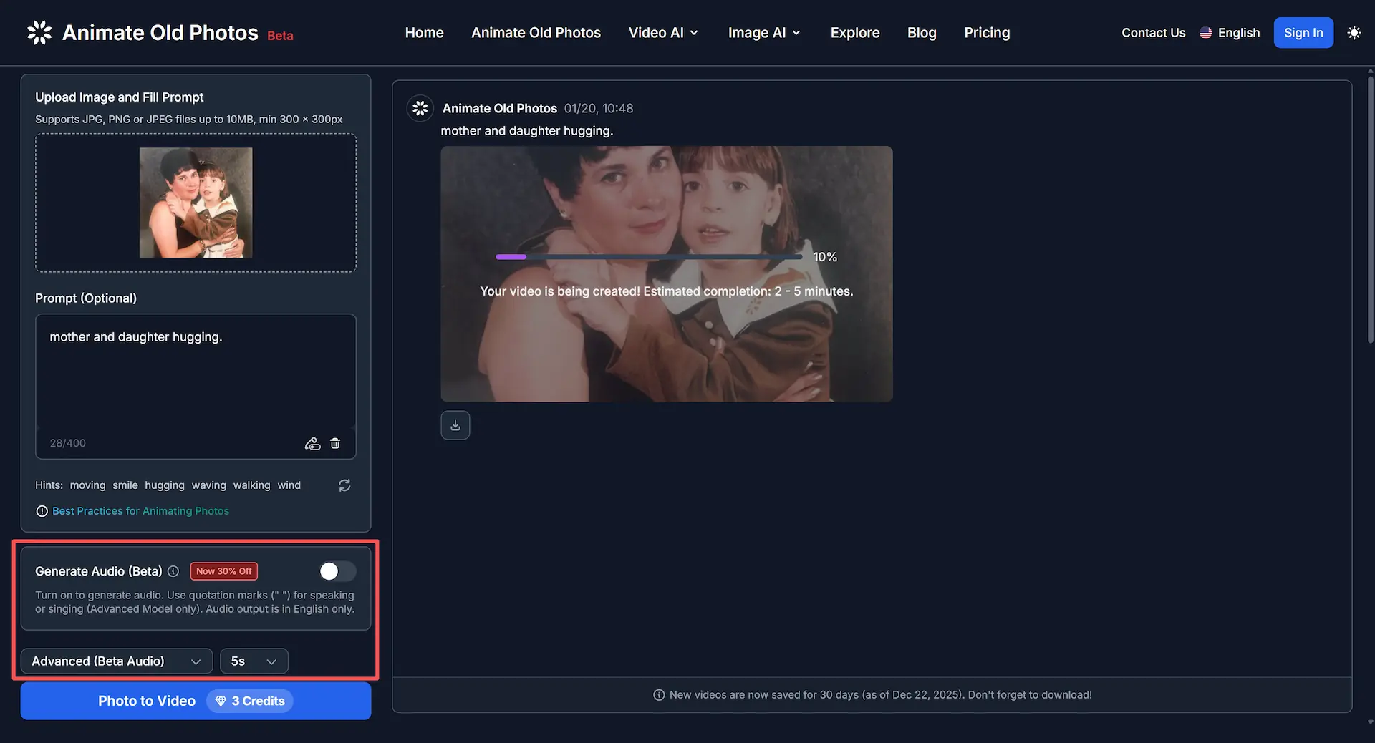The width and height of the screenshot is (1375, 743).
Task: Delete the prompt text using the trash icon
Action: pos(335,443)
